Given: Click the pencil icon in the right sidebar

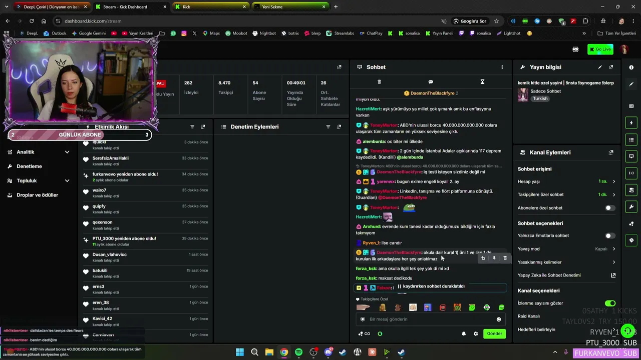Looking at the screenshot, I should click(x=631, y=84).
